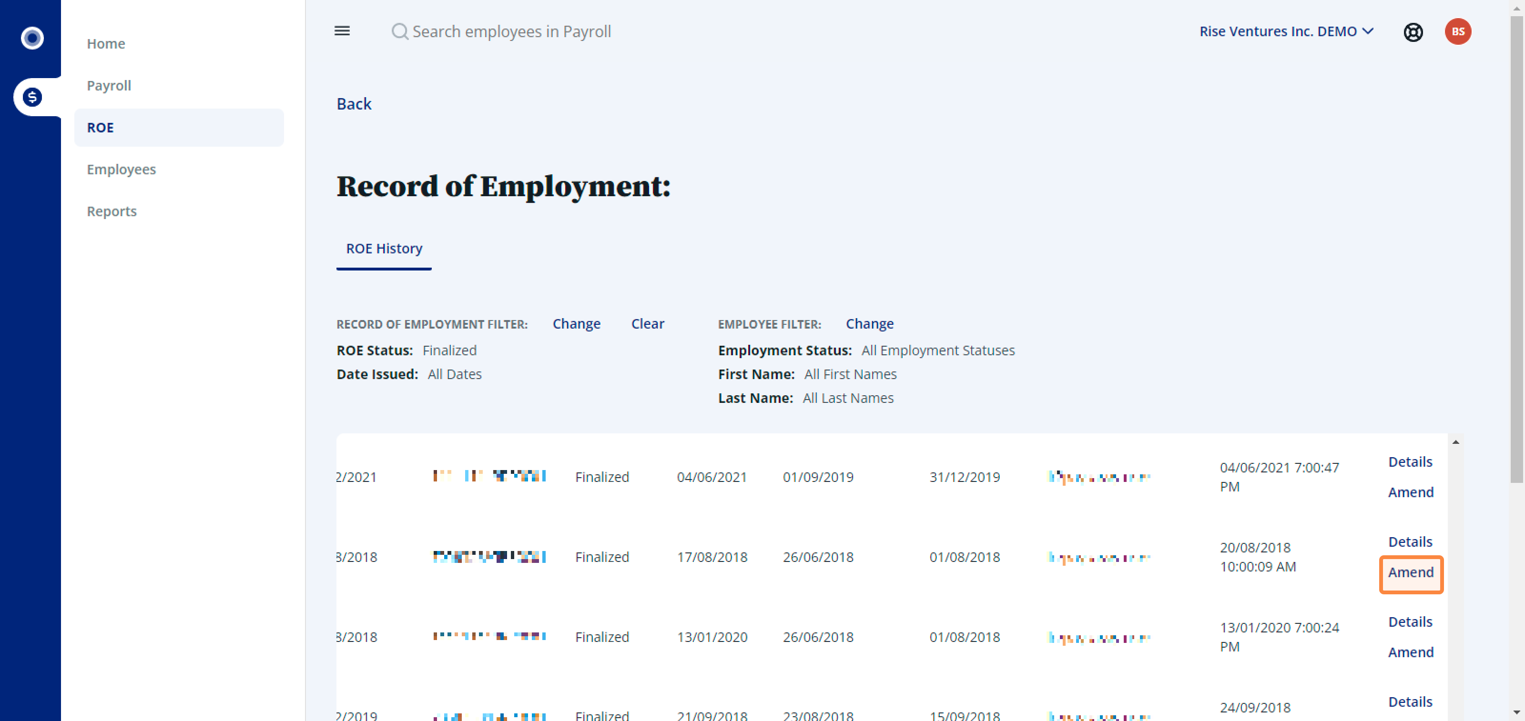The height and width of the screenshot is (721, 1525).
Task: Open the BS user avatar menu
Action: pyautogui.click(x=1457, y=31)
